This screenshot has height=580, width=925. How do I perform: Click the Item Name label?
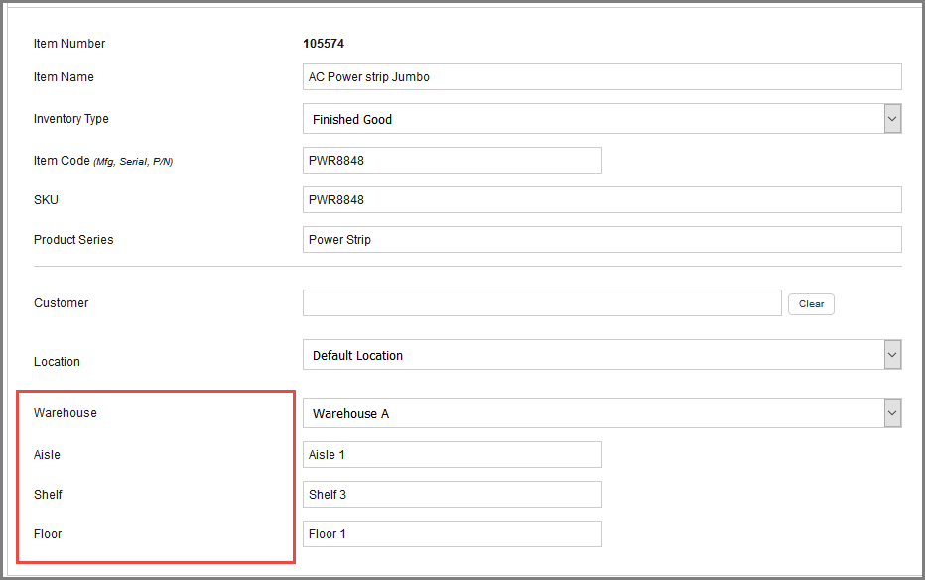point(64,77)
